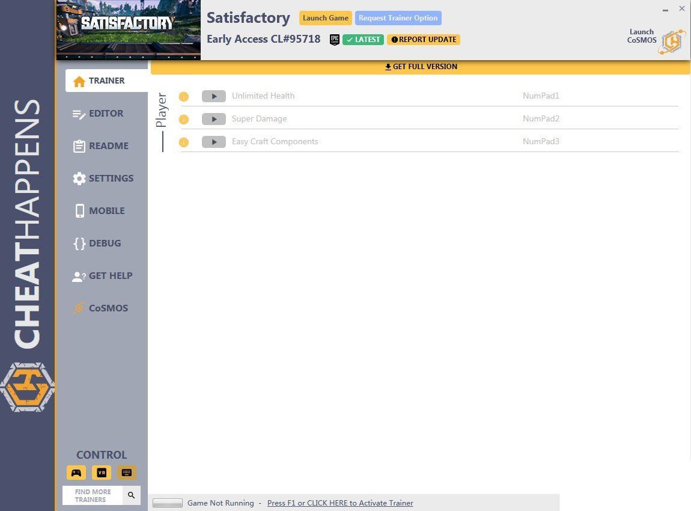Image resolution: width=691 pixels, height=511 pixels.
Task: Close the trainer window
Action: click(682, 8)
